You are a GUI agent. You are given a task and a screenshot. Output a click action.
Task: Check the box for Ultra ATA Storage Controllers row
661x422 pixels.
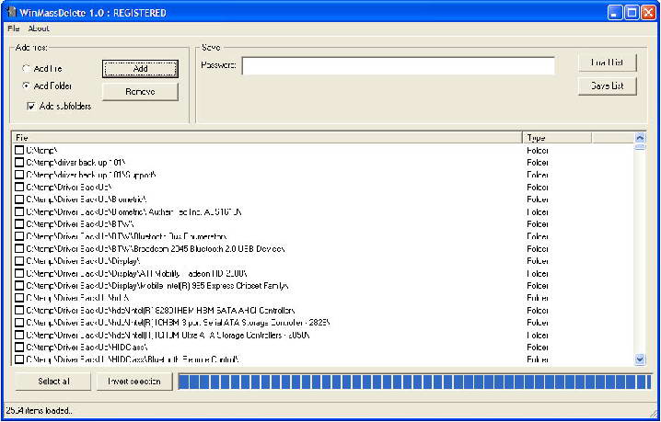pyautogui.click(x=19, y=335)
